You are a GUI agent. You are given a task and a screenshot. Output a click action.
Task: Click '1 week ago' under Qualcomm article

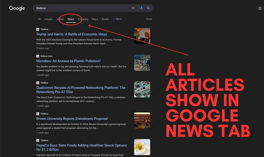click(x=42, y=106)
